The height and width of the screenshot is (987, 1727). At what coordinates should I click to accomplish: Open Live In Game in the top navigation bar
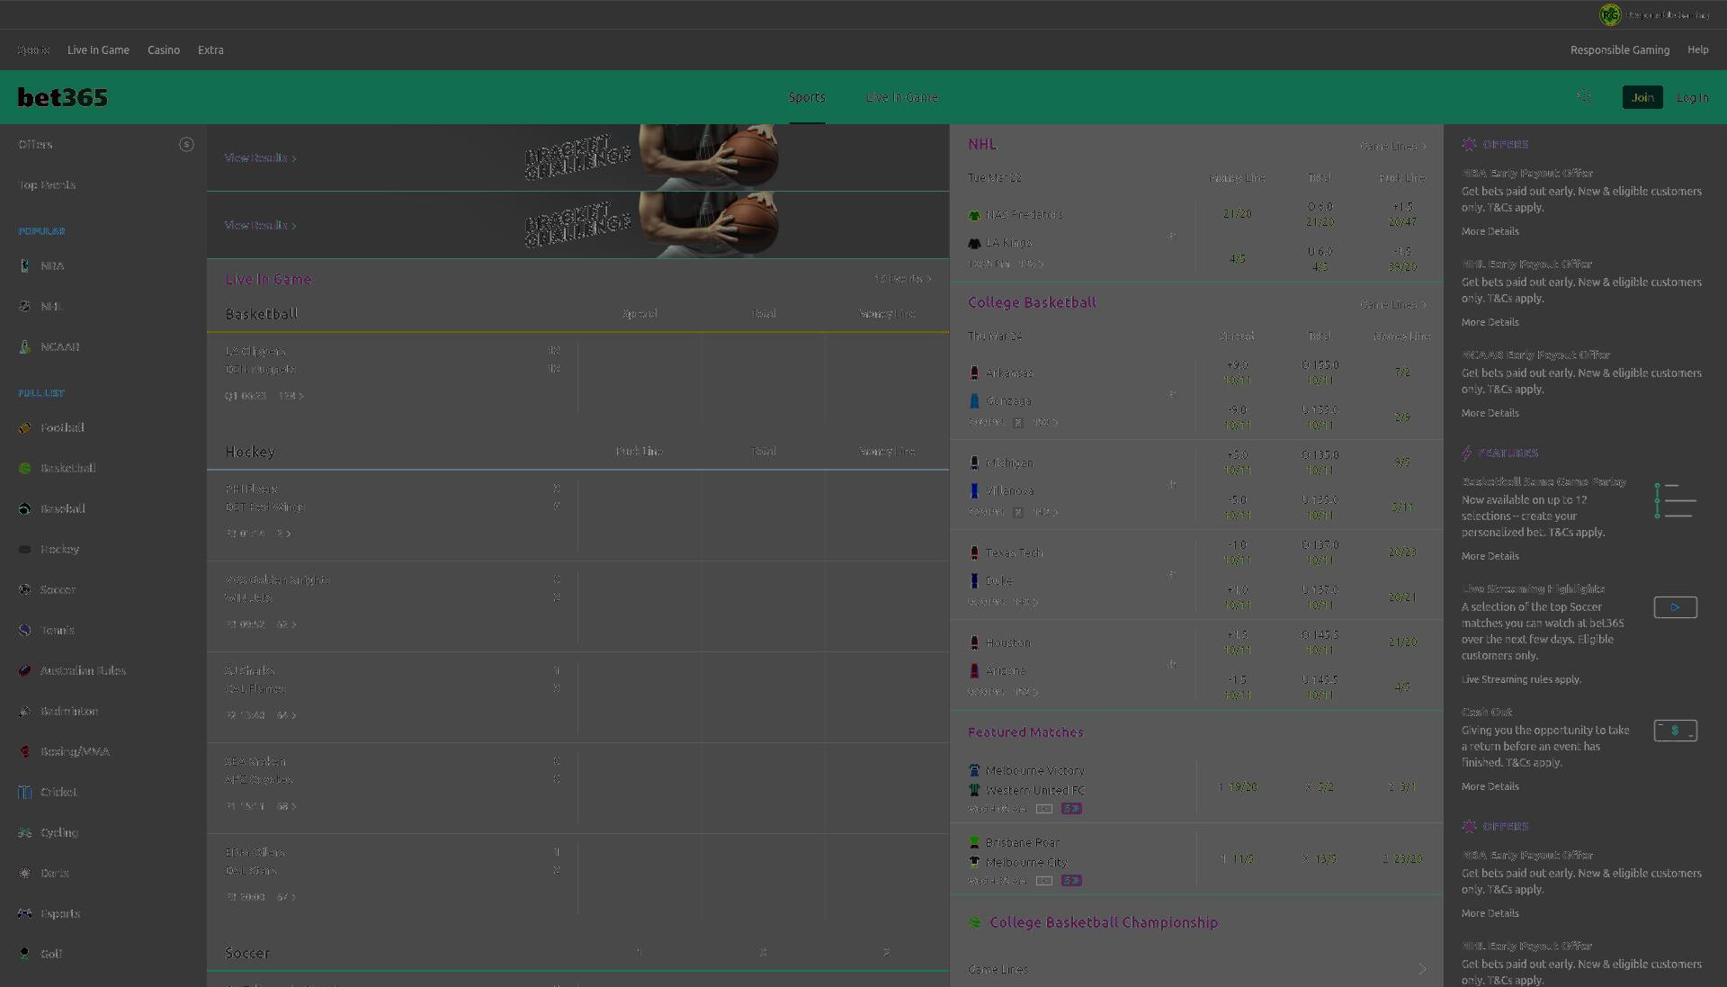pos(98,49)
